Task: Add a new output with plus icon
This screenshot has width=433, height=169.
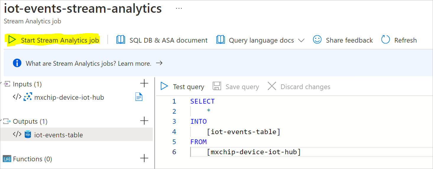Action: (x=144, y=121)
